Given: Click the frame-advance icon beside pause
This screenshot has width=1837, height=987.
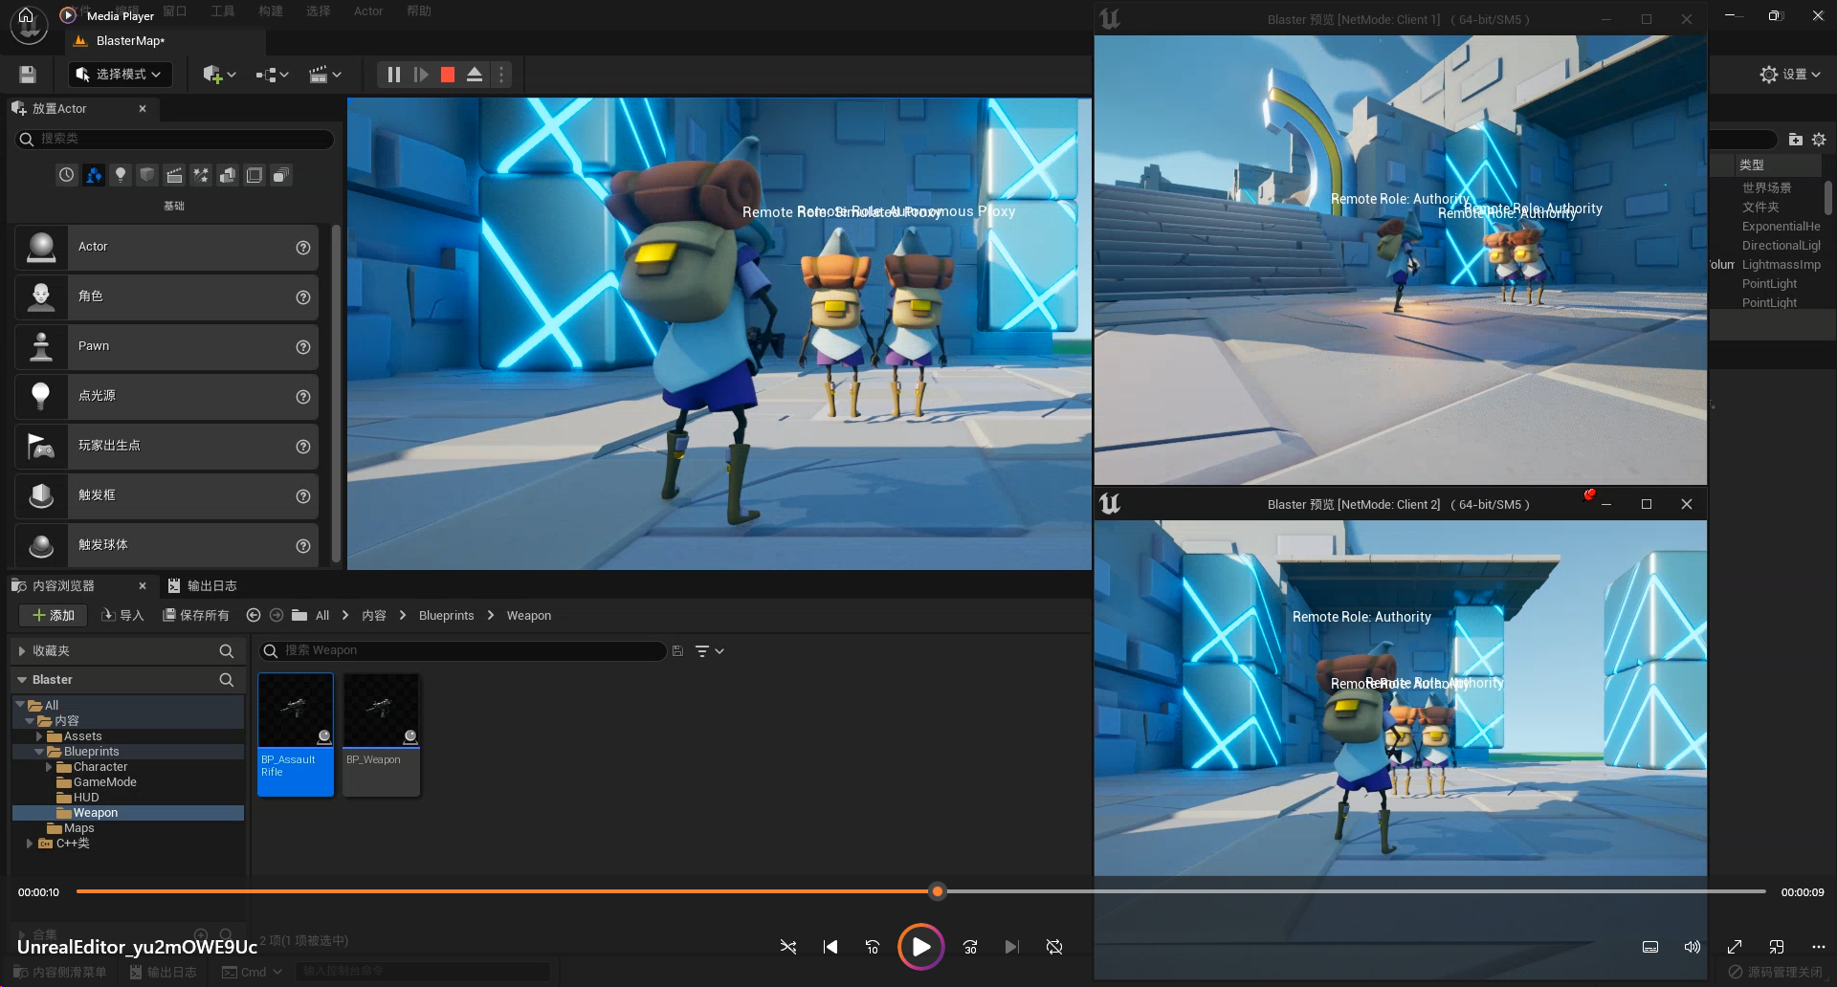Looking at the screenshot, I should point(421,75).
